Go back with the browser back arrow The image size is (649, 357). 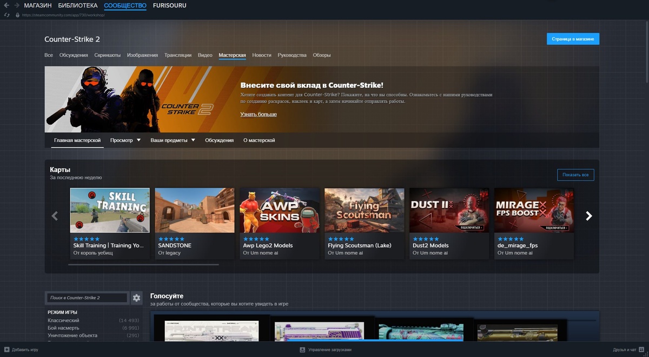coord(6,5)
